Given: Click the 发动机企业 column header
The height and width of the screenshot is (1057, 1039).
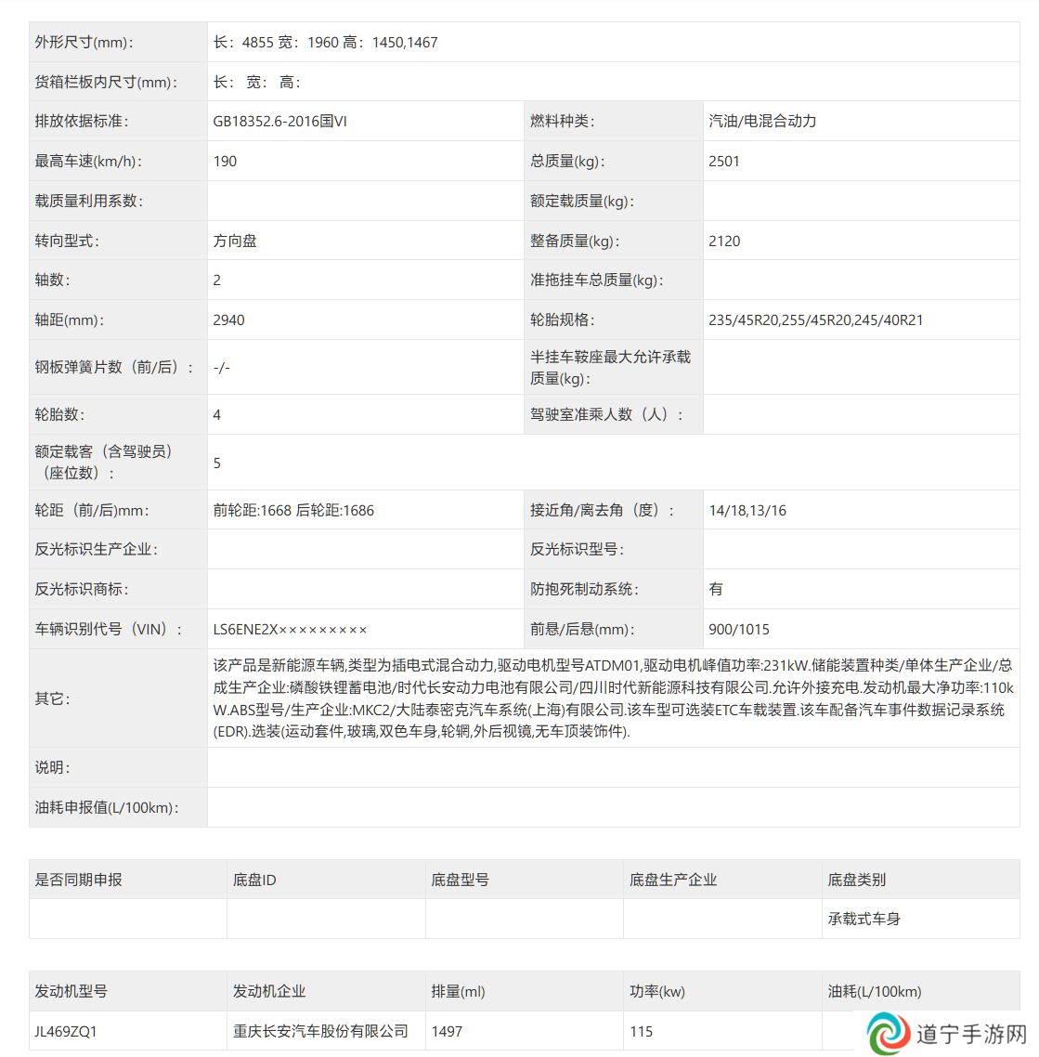Looking at the screenshot, I should coord(269,992).
